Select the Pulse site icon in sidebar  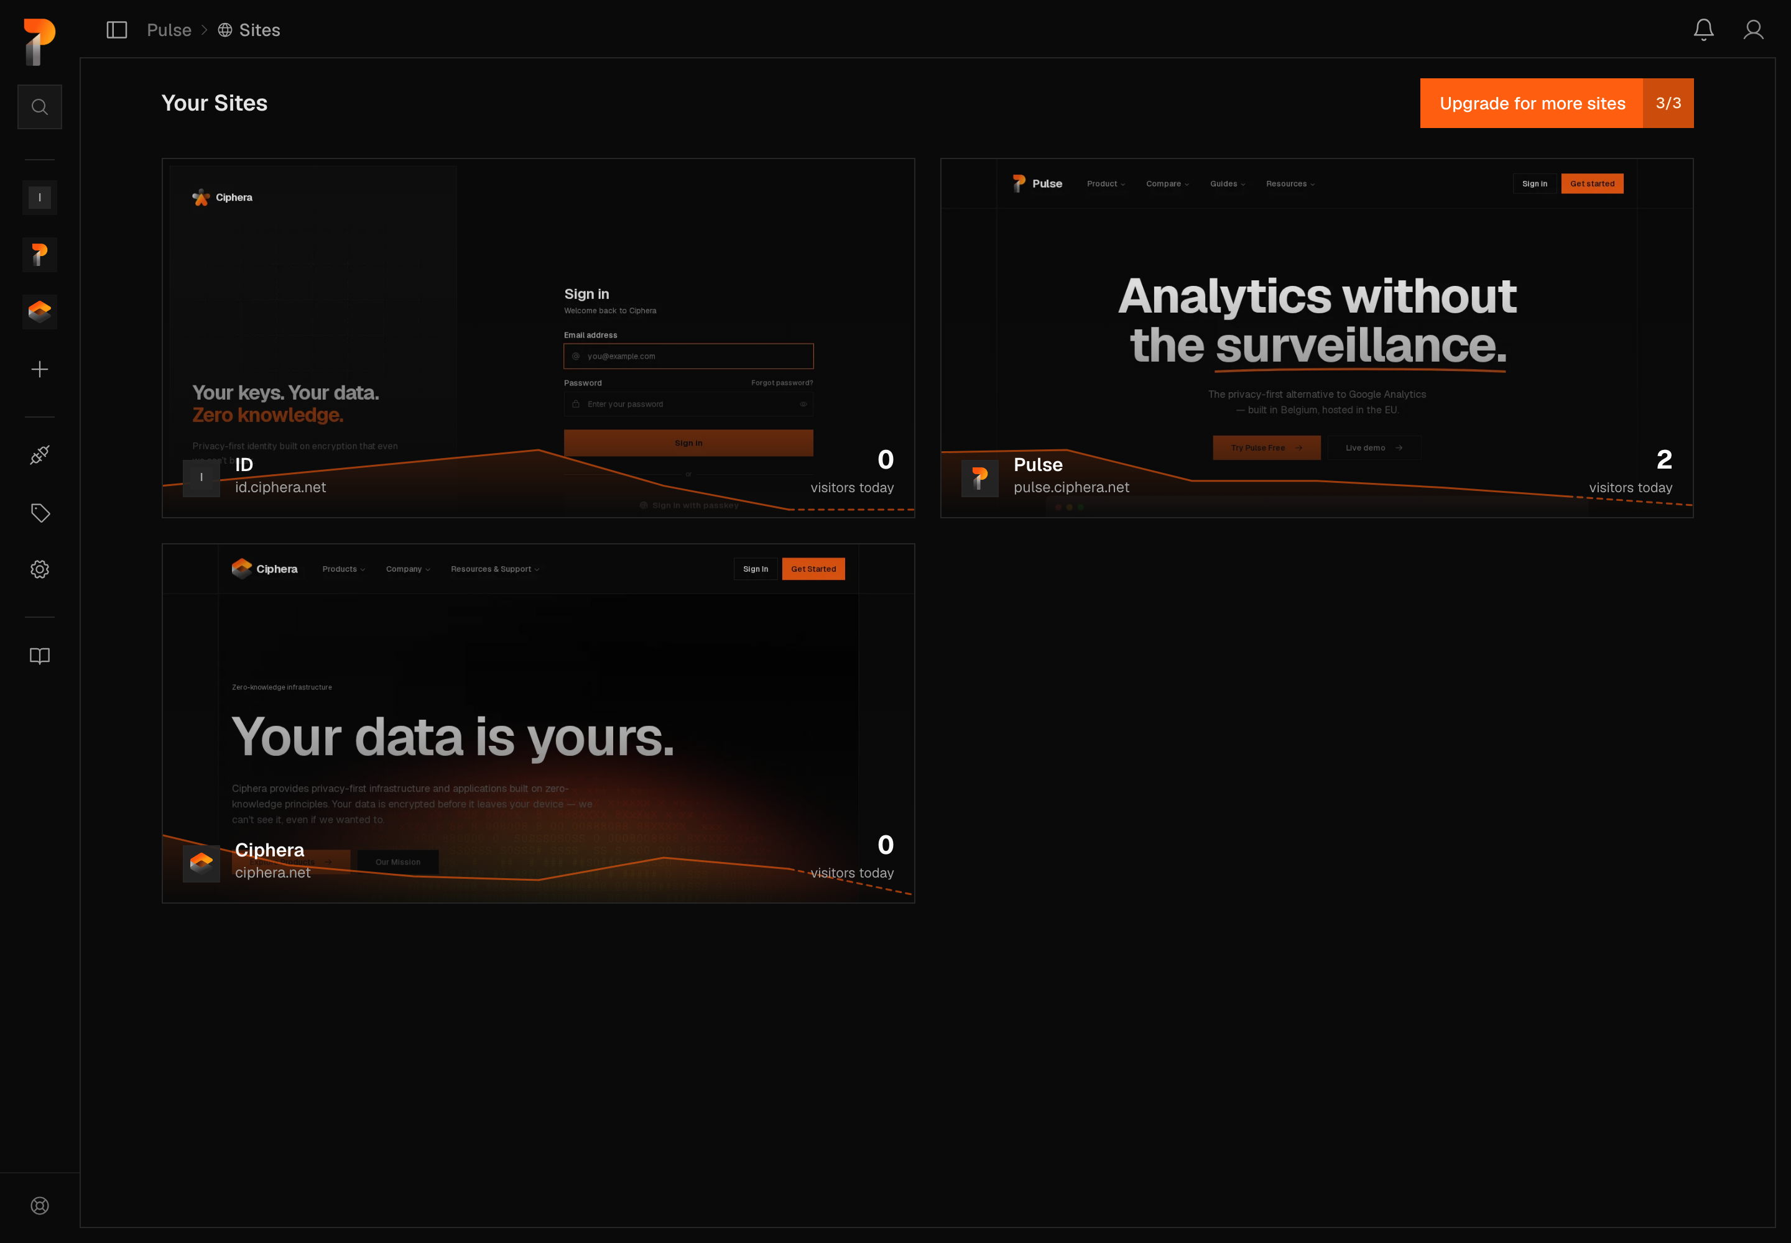coord(40,255)
